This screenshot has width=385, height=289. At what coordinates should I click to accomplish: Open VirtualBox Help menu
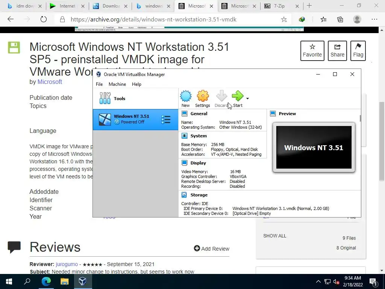(x=136, y=84)
